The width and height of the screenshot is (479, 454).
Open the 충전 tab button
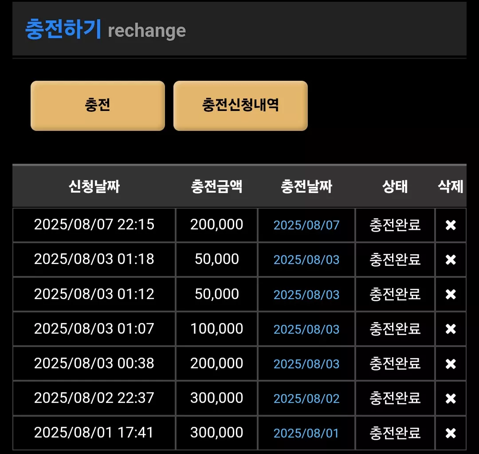pos(98,106)
